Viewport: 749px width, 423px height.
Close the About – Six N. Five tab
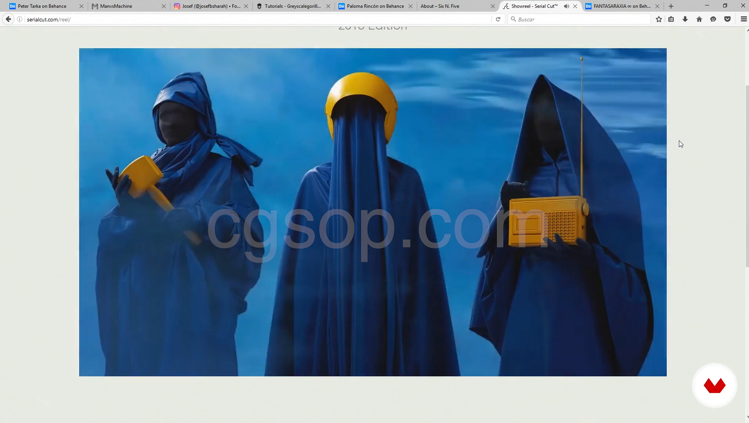(x=493, y=6)
